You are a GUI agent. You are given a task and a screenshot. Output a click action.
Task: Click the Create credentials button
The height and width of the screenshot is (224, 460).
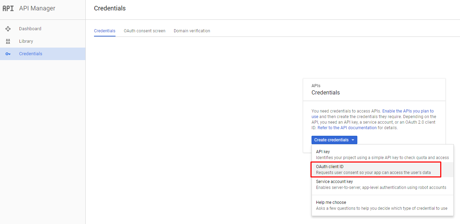click(334, 140)
